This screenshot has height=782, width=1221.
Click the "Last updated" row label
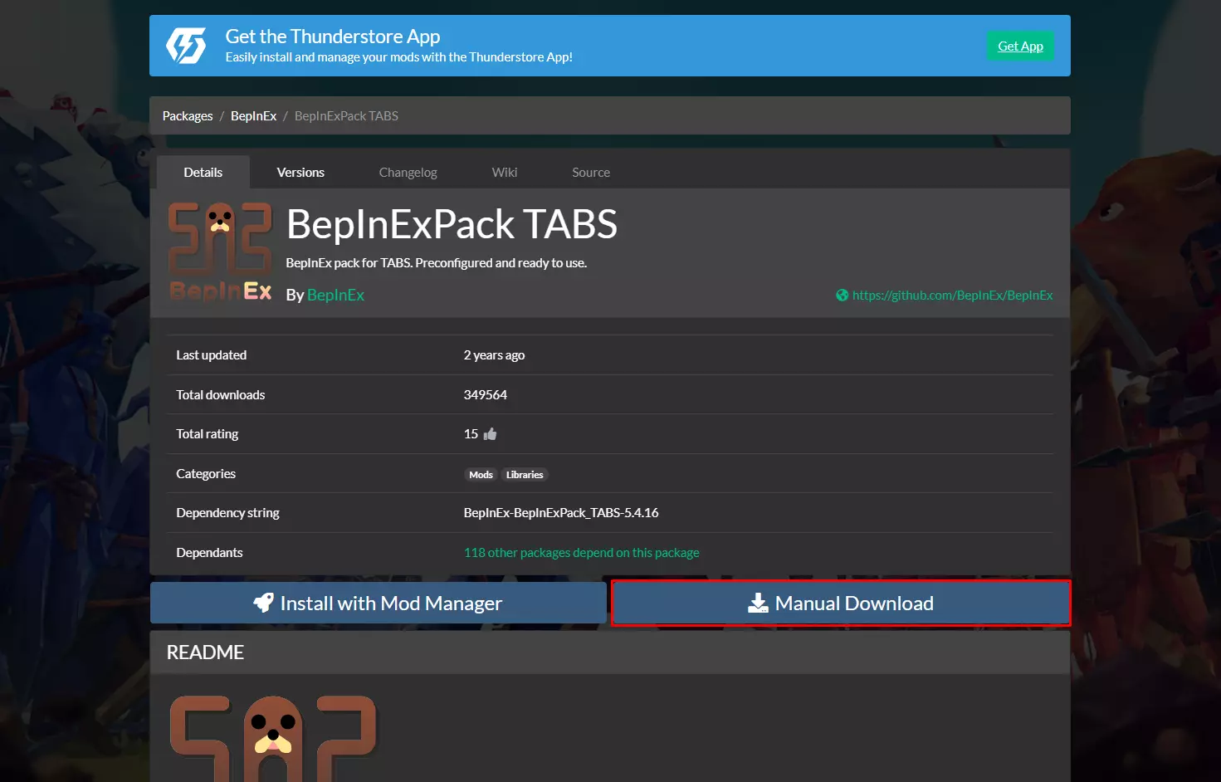pyautogui.click(x=212, y=355)
